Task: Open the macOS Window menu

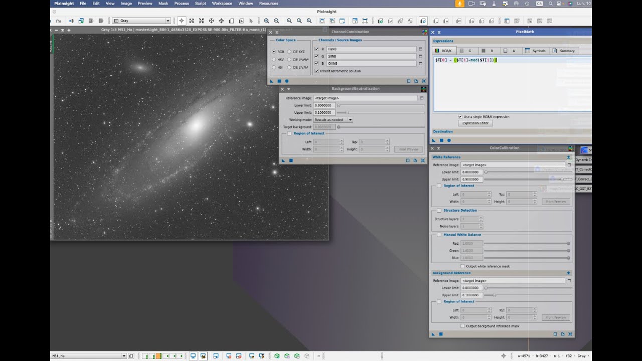Action: (246, 4)
